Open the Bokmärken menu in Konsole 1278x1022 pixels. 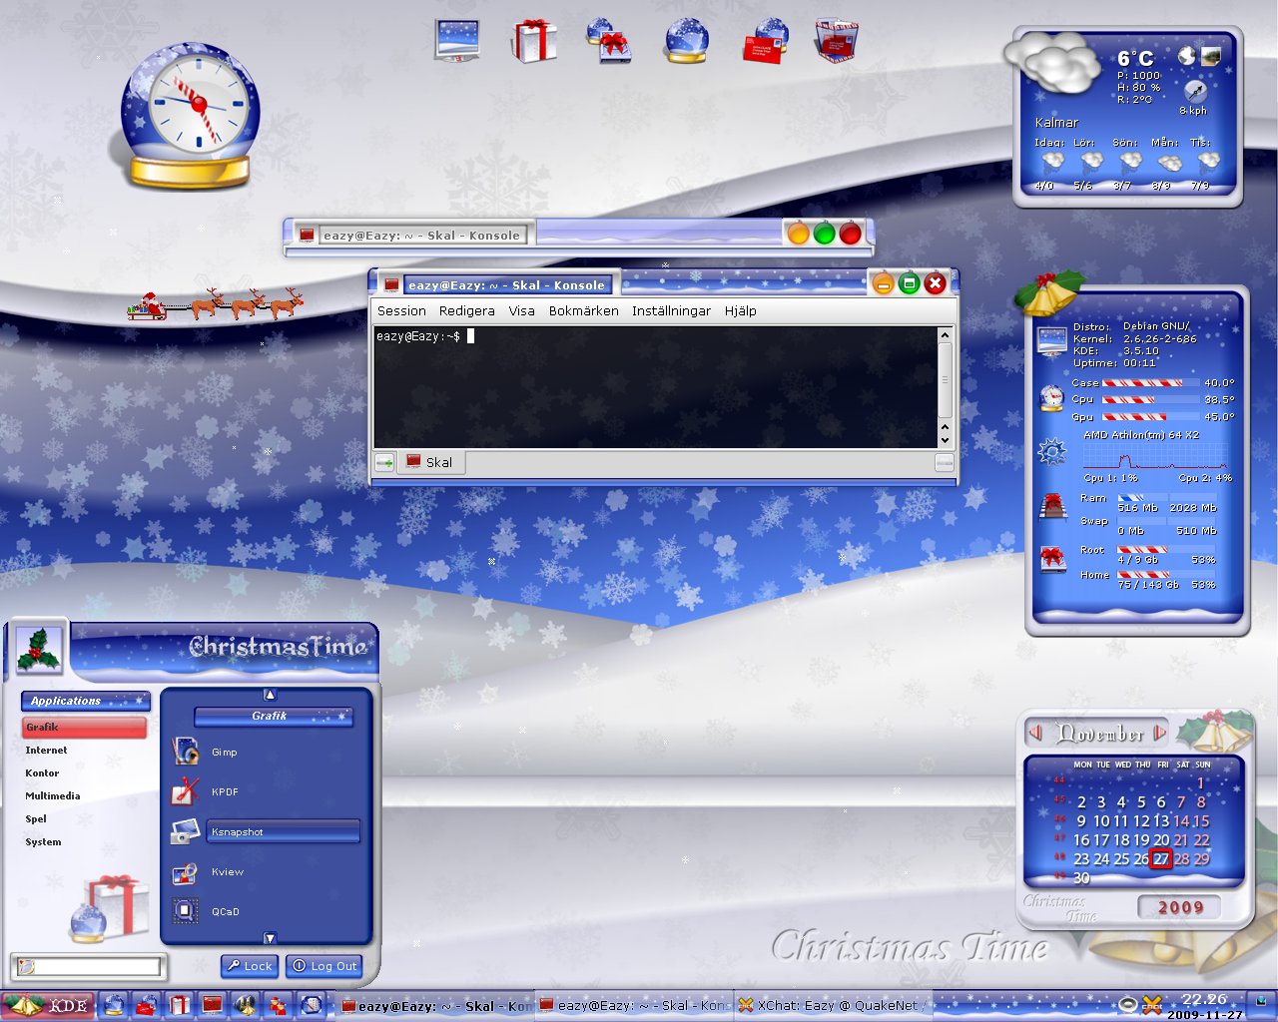coord(584,310)
